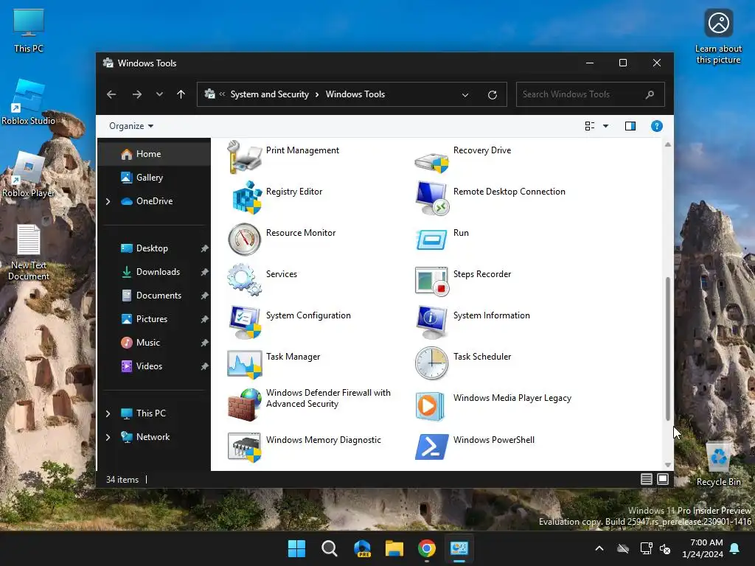Viewport: 755px width, 566px height.
Task: Unpin Pictures from quick access
Action: [x=204, y=319]
